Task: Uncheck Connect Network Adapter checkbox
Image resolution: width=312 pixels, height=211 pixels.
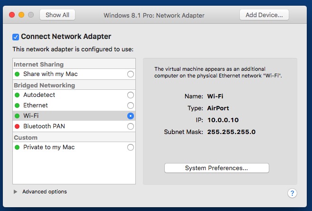Action: click(16, 37)
